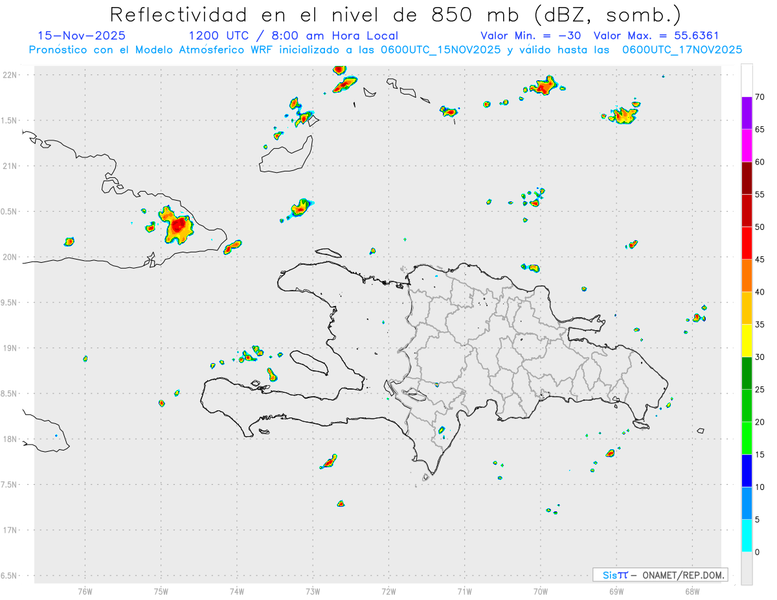
Task: Pick the yellow 30–35 dBZ colorbar segment
Action: click(747, 340)
